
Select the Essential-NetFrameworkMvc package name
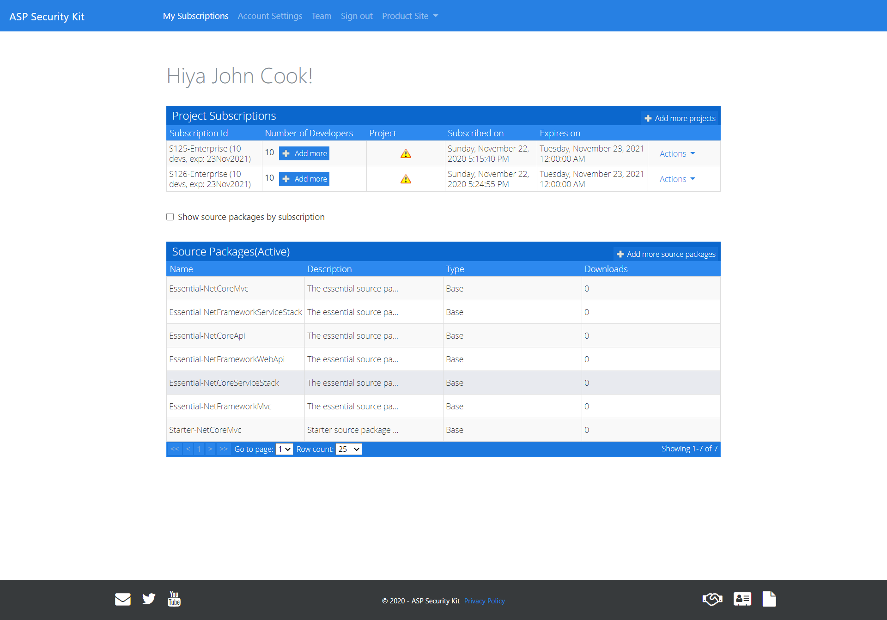(x=220, y=407)
